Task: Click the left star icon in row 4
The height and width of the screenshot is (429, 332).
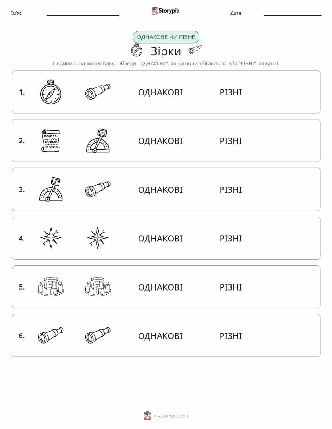Action: tap(51, 238)
